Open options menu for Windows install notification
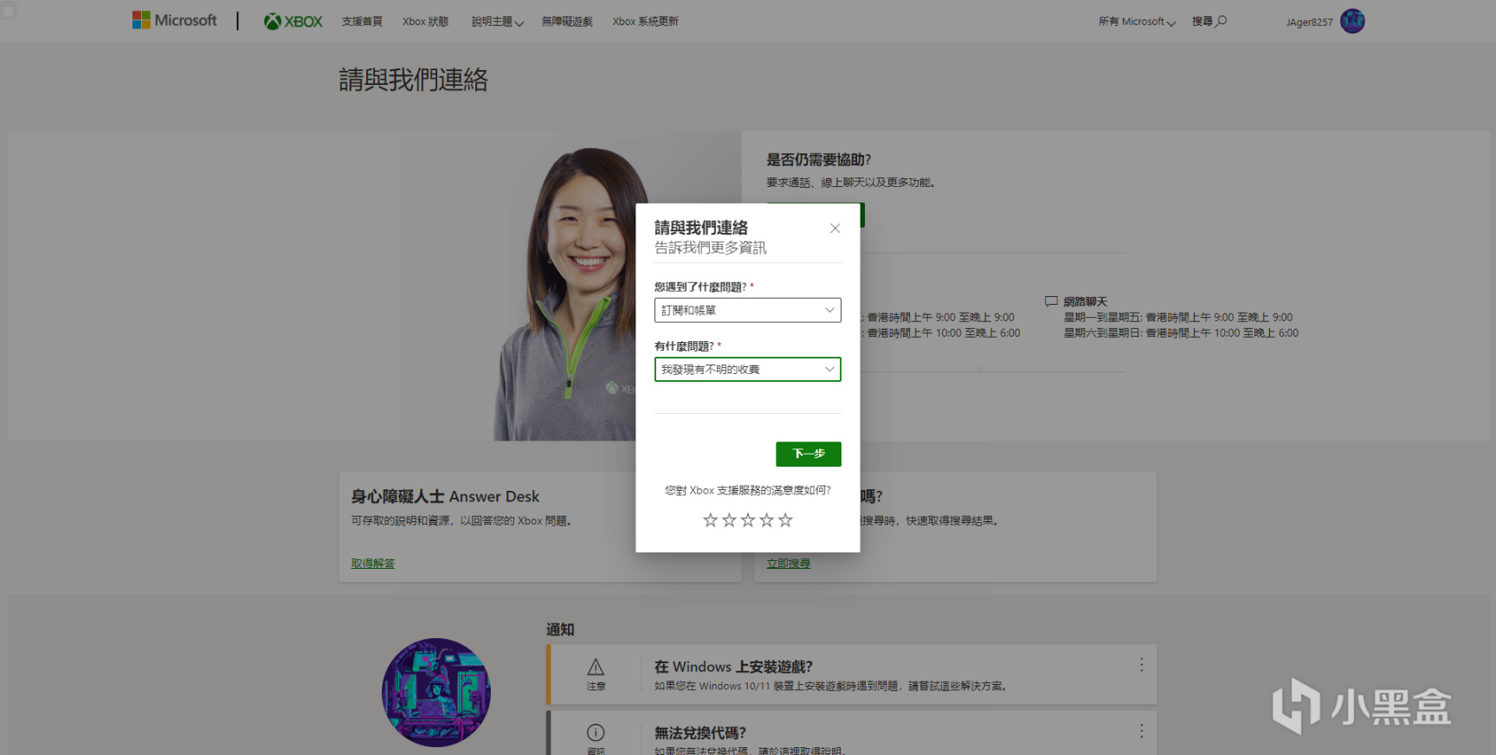The height and width of the screenshot is (755, 1496). 1141,665
